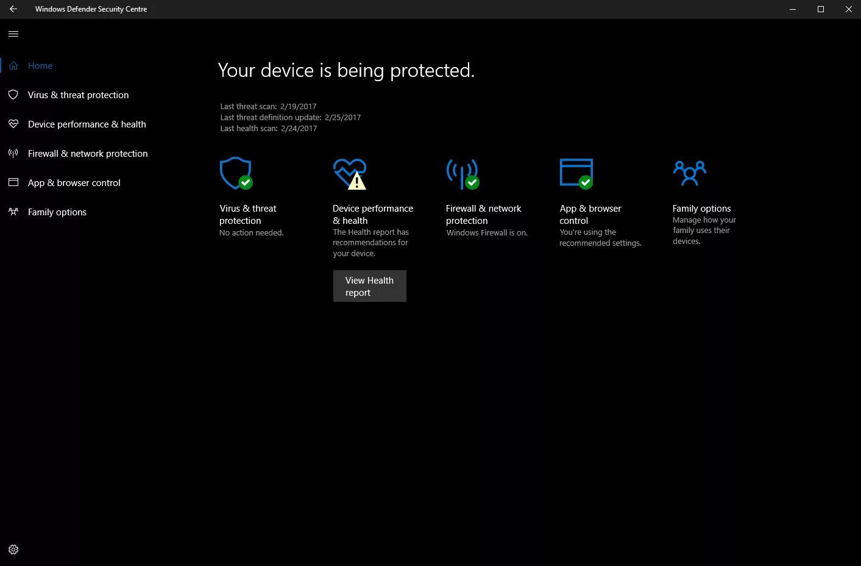
Task: Click the Family options tile title
Action: [701, 208]
